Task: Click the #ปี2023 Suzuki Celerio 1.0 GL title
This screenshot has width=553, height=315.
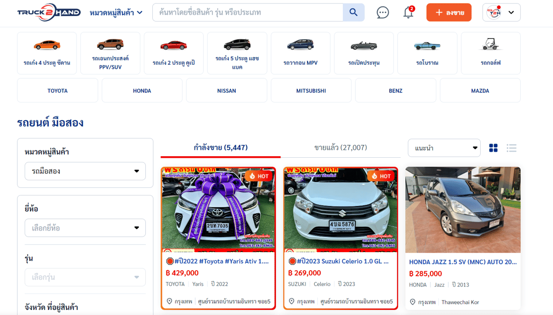Action: pos(338,261)
